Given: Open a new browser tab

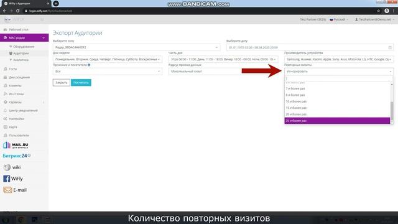Looking at the screenshot, I should [x=56, y=4].
